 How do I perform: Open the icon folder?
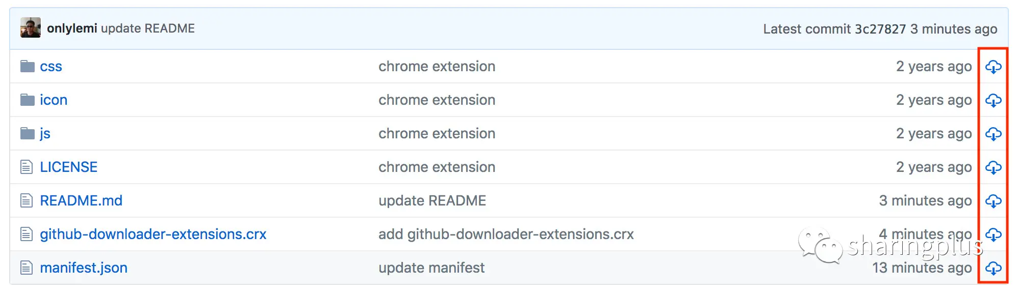pos(54,100)
